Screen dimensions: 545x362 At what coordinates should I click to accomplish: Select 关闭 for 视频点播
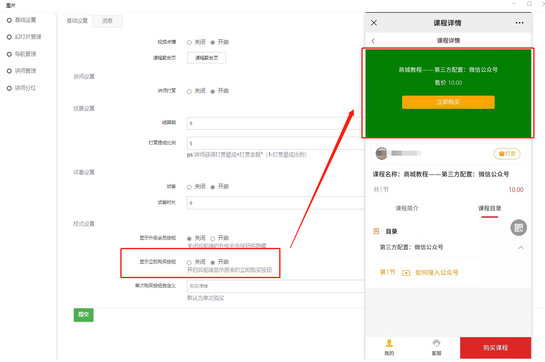tap(189, 42)
